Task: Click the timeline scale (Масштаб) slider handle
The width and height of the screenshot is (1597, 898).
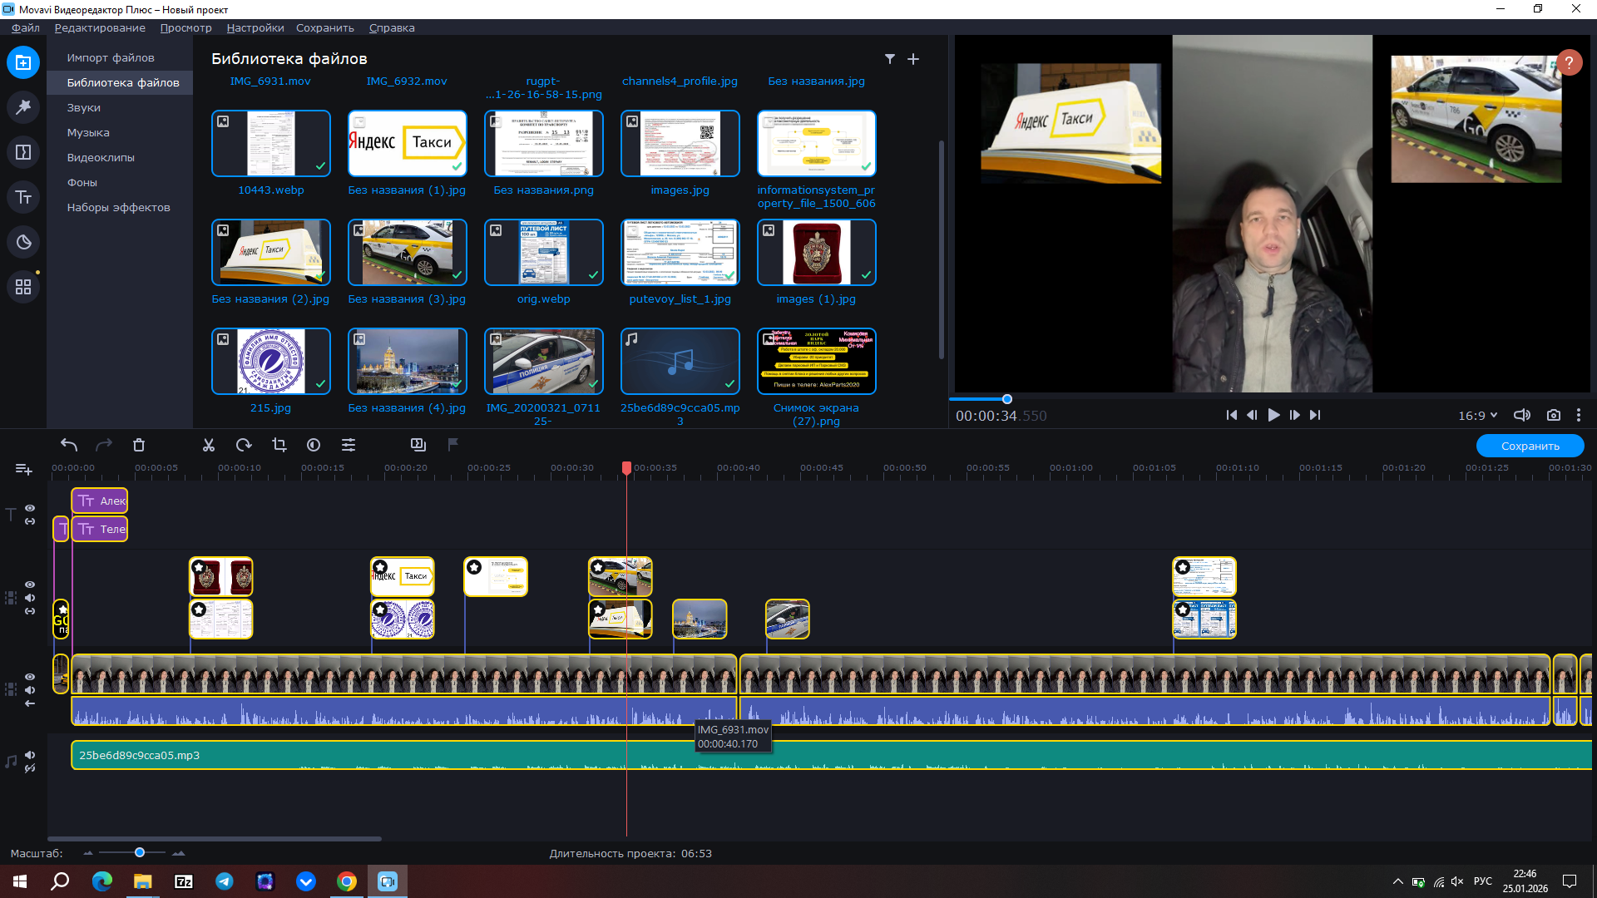Action: coord(140,853)
